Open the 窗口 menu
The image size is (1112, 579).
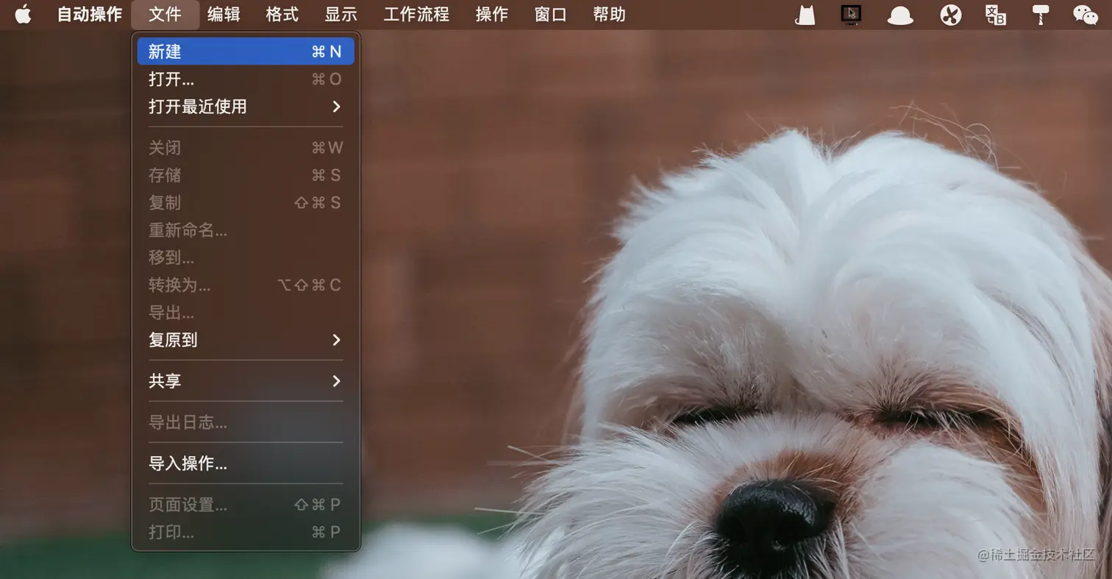point(551,14)
